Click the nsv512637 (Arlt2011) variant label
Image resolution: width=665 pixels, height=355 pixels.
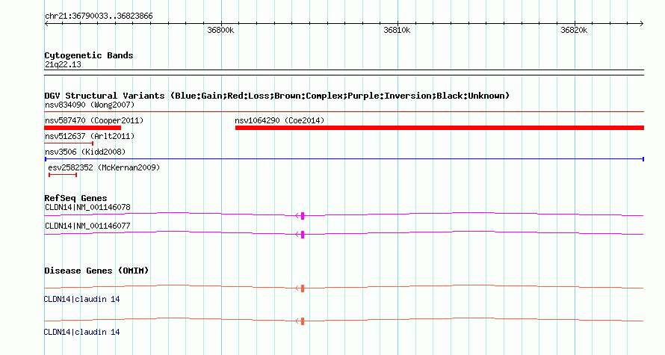click(x=90, y=136)
